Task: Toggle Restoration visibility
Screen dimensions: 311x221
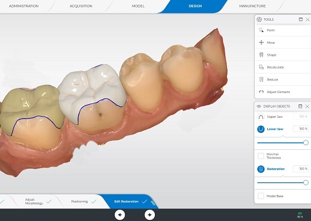Action: pyautogui.click(x=261, y=169)
